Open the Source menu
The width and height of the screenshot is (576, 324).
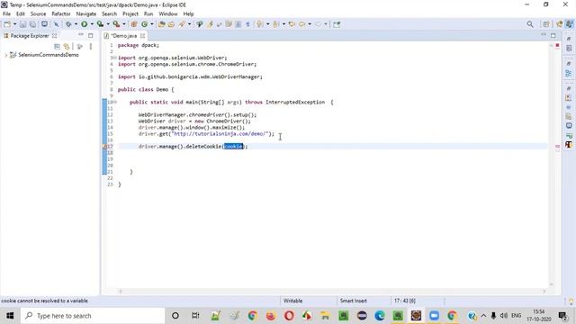pos(38,13)
